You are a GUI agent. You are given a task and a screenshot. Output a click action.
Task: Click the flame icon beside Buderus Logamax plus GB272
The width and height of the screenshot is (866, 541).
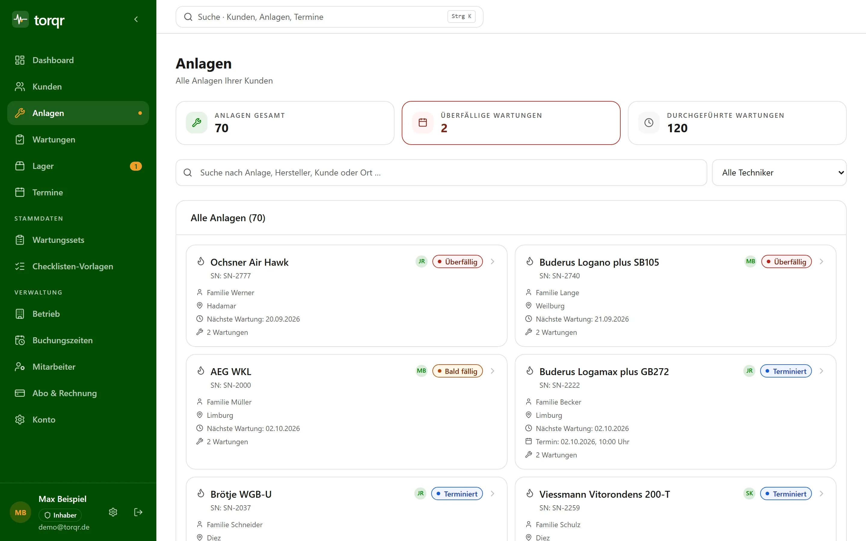pos(530,371)
